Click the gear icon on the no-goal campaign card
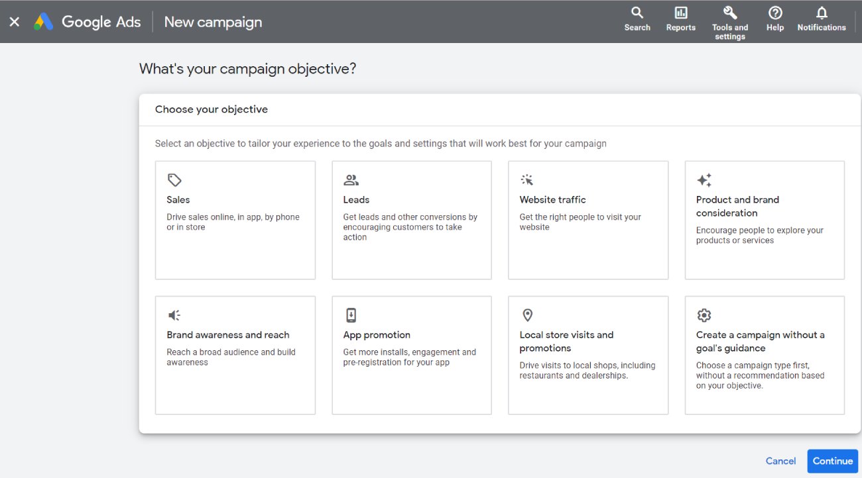Screen dimensions: 862x478 pos(704,314)
